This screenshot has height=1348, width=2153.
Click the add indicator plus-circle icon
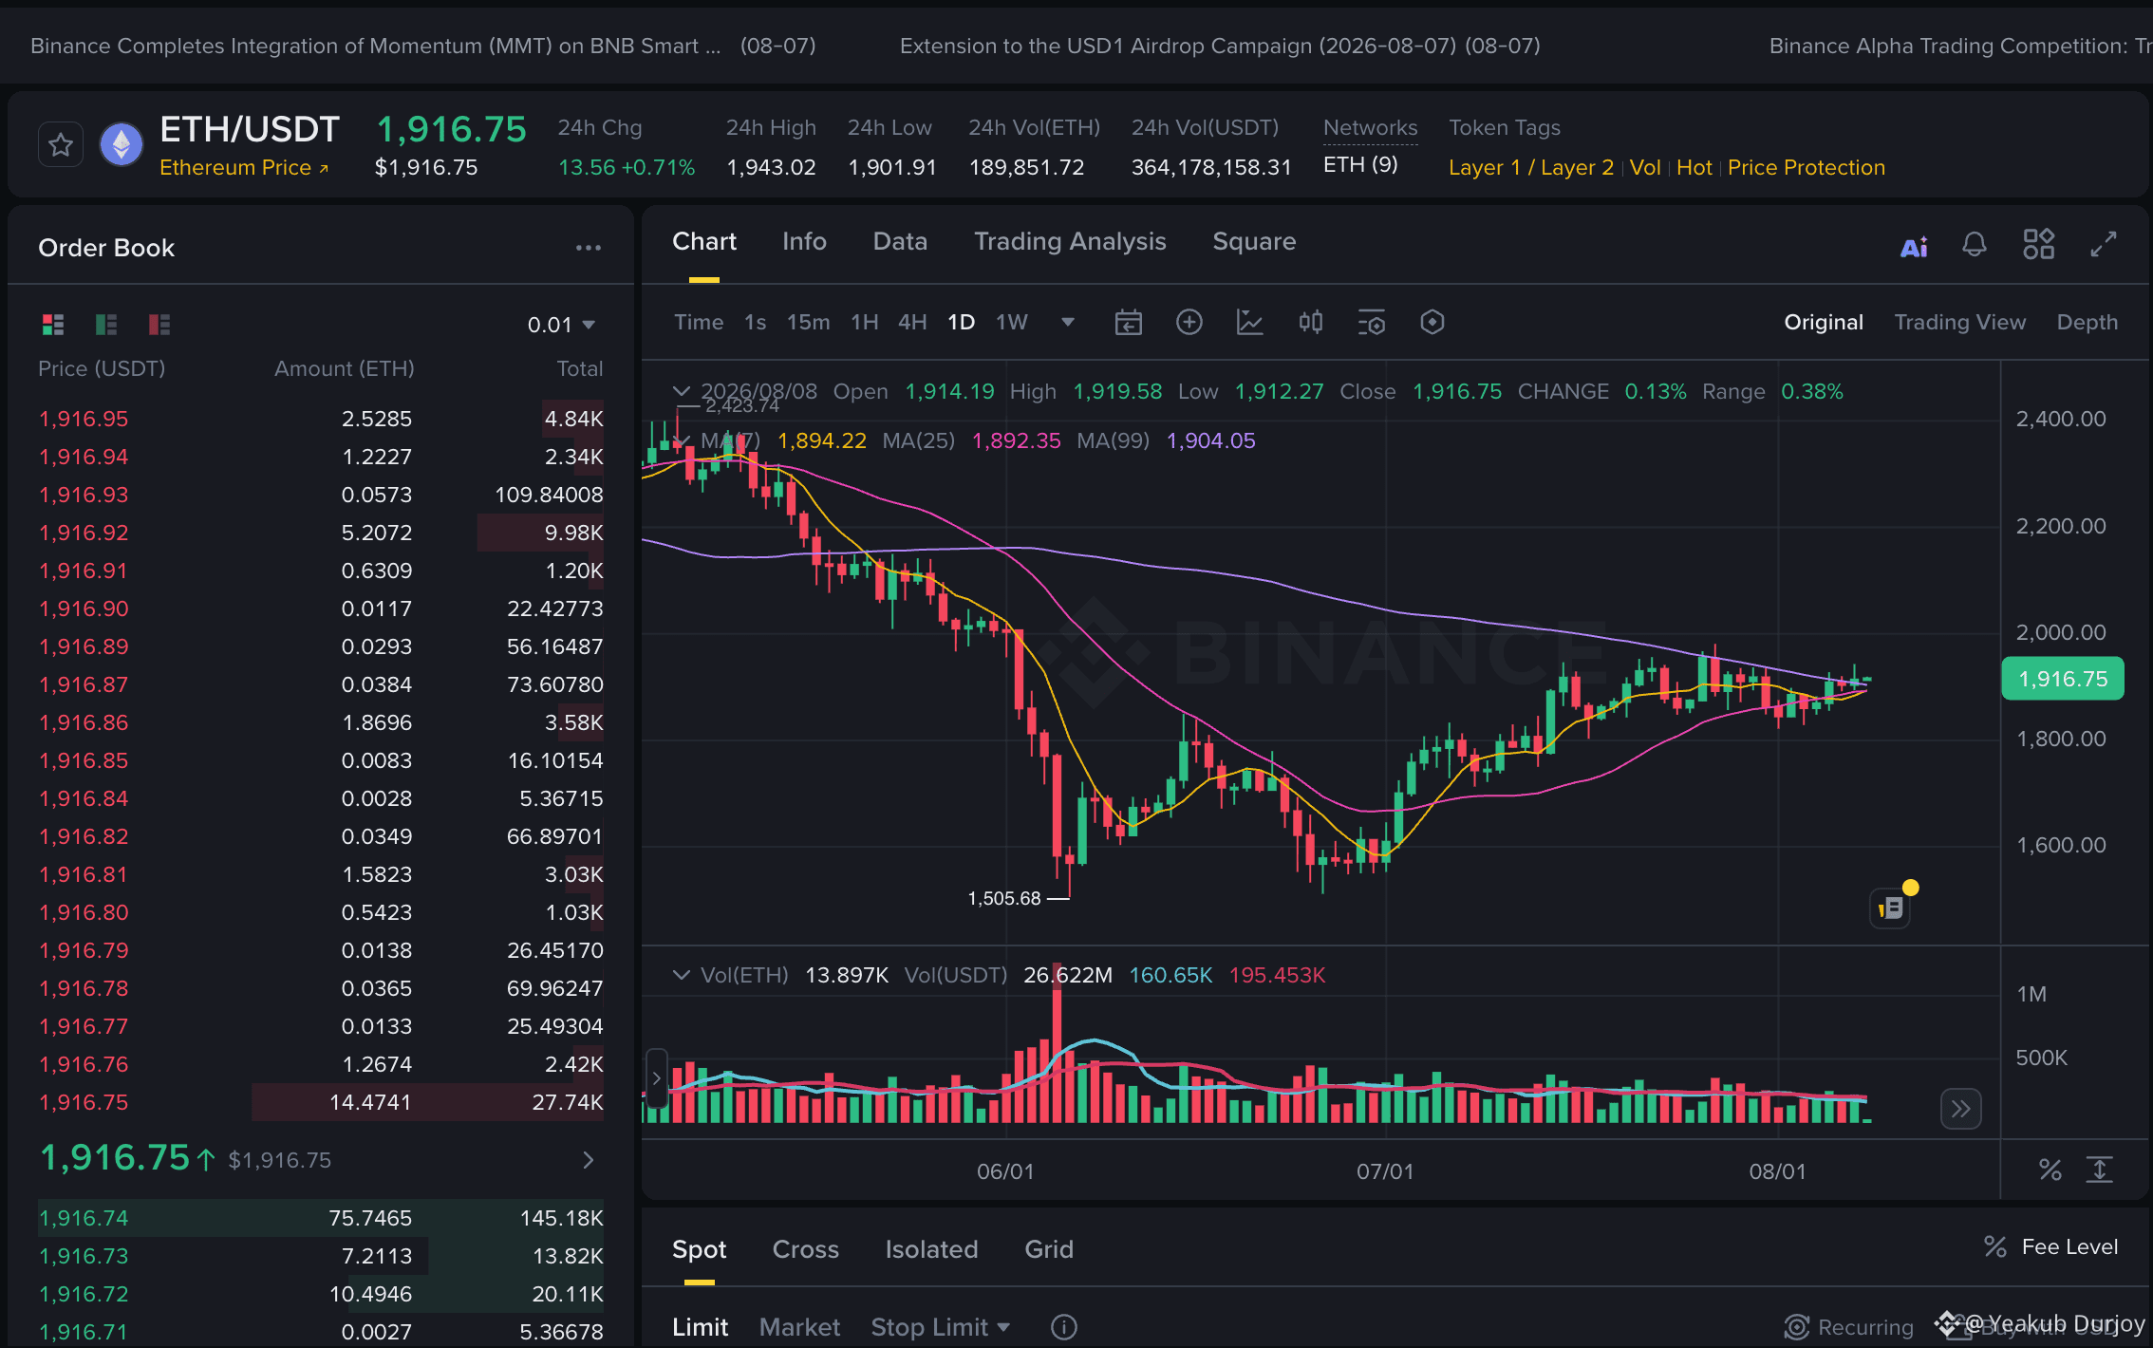pyautogui.click(x=1189, y=322)
